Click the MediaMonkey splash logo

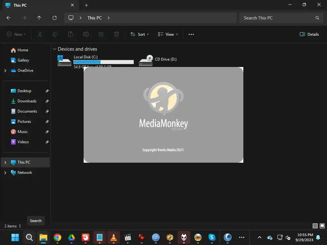coord(163,99)
